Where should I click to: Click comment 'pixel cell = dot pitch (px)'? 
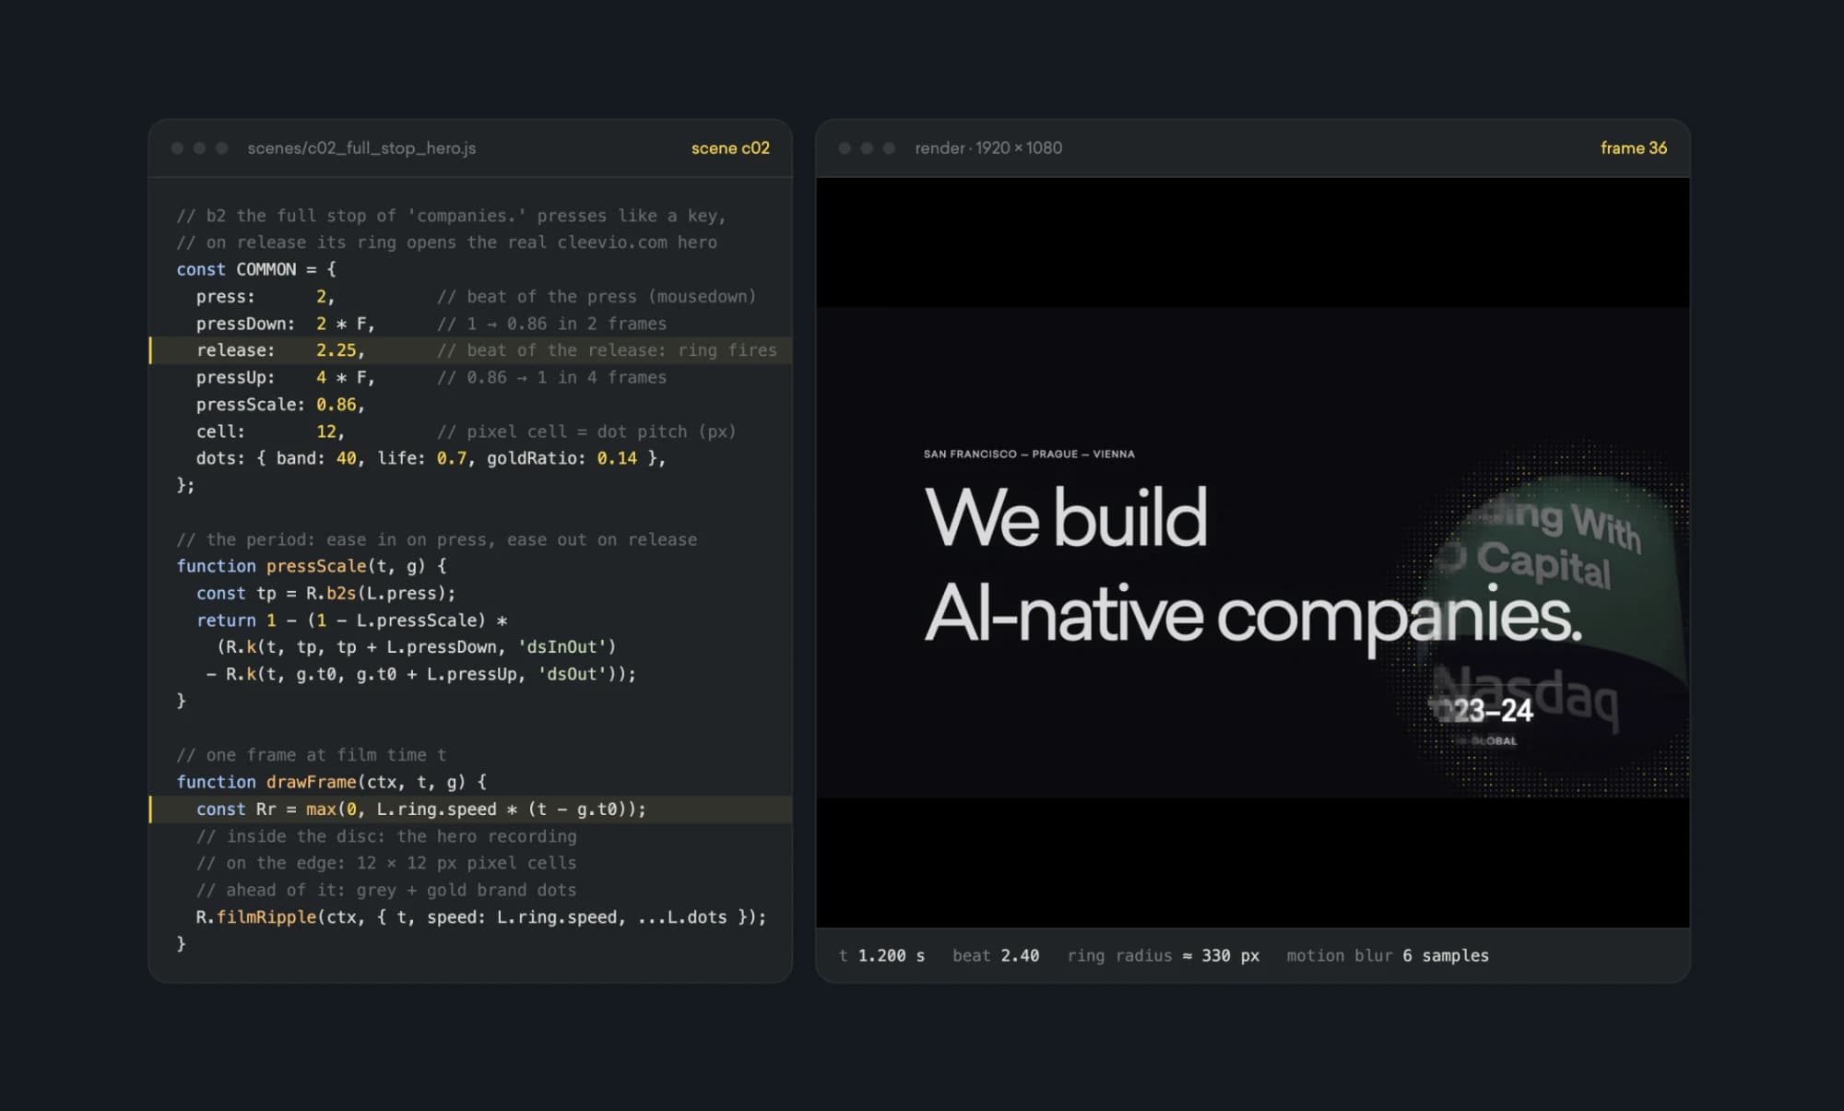(586, 431)
